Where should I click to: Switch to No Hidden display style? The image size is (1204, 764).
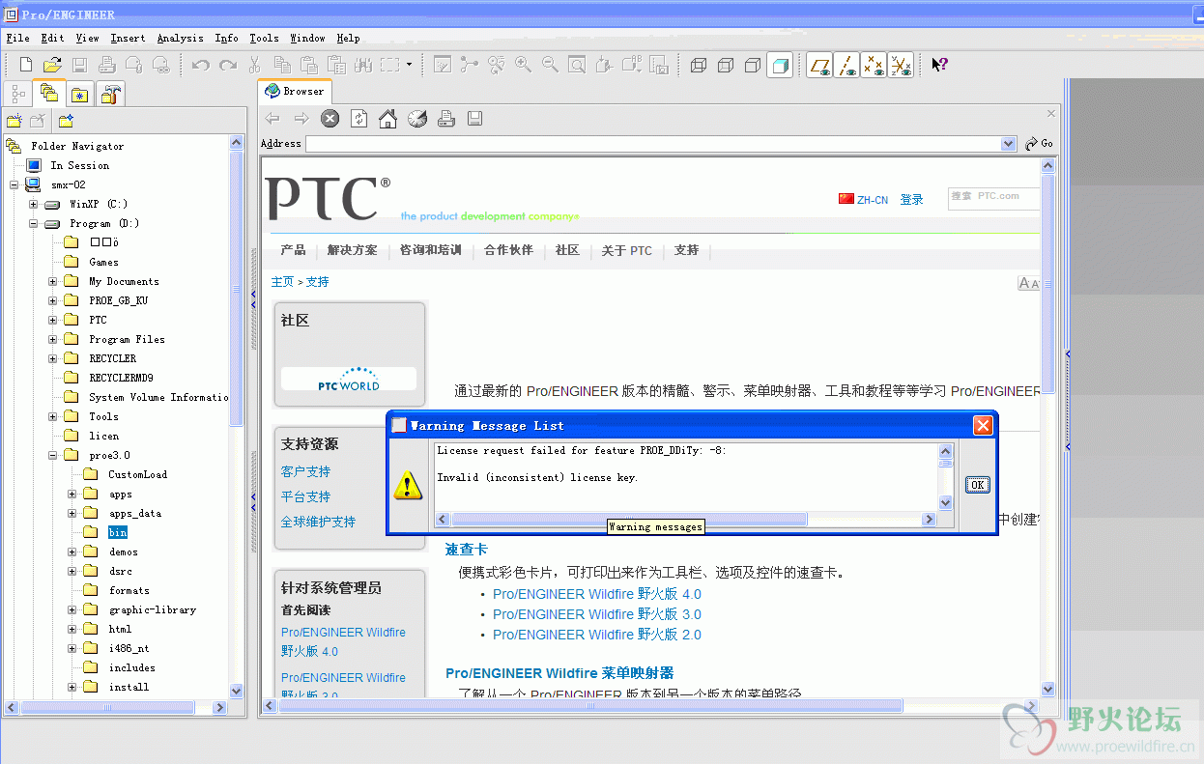click(x=753, y=65)
